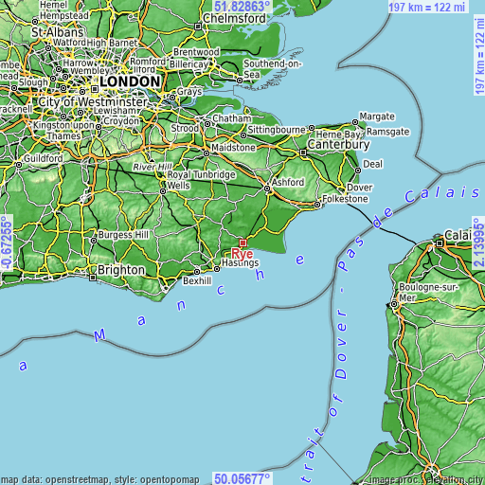Click the City of Westminster label

[x=93, y=102]
